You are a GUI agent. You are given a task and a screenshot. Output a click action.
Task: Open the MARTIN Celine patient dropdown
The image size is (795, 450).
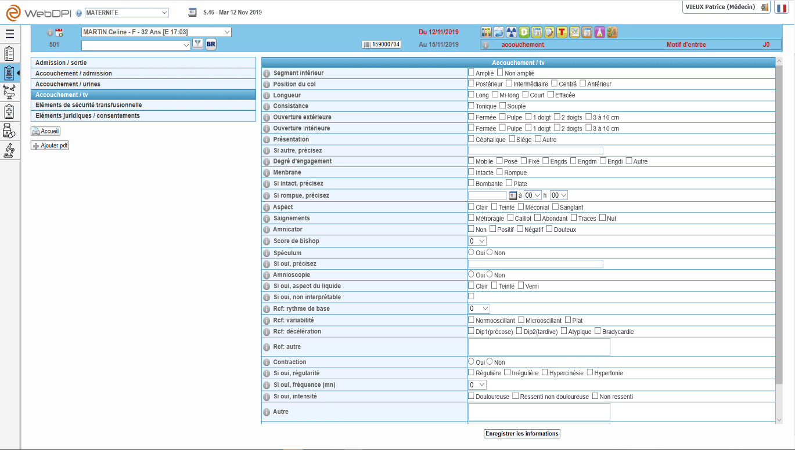156,32
